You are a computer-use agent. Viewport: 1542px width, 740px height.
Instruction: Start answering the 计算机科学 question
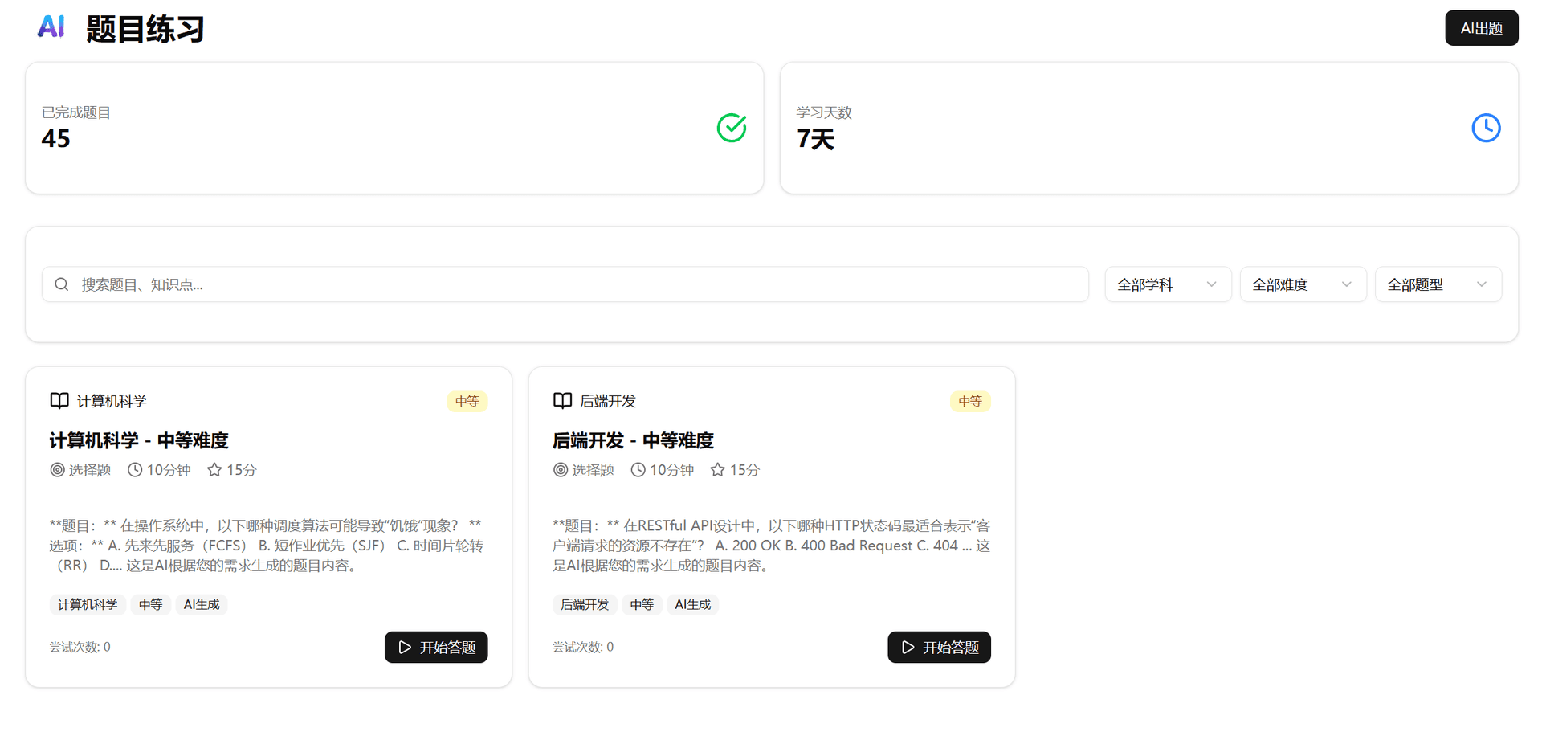pos(436,647)
